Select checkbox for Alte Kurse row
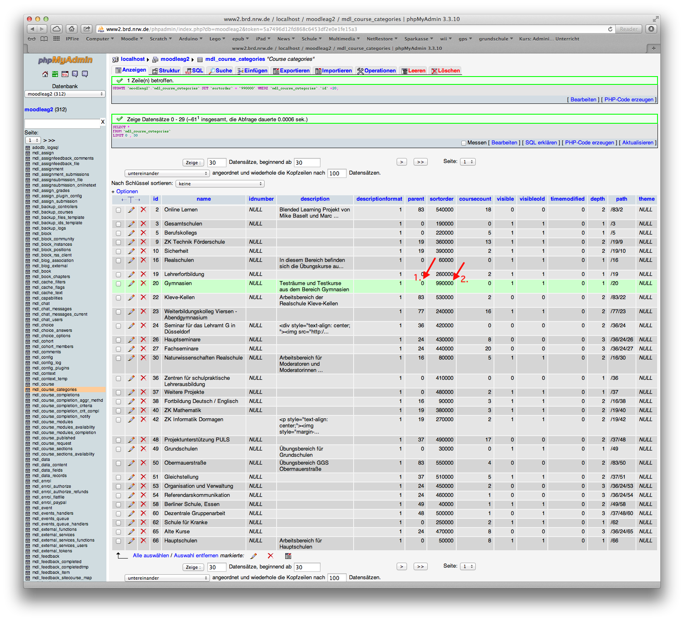The width and height of the screenshot is (684, 621). click(118, 532)
